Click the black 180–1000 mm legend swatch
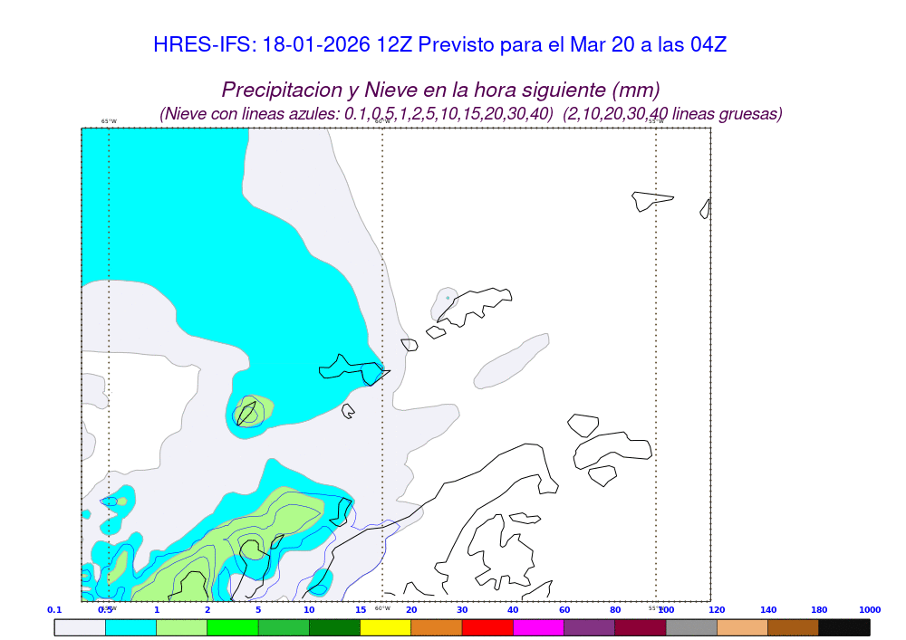 [x=843, y=626]
